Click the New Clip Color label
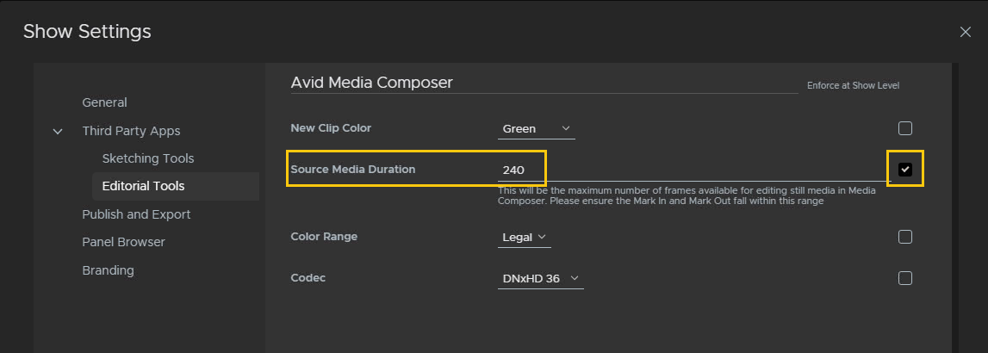Screen dimensions: 988x353 [x=331, y=128]
